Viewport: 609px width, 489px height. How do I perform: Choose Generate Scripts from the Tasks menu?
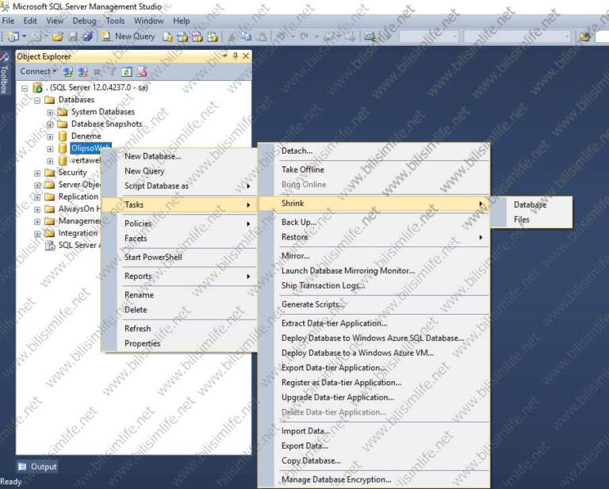coord(312,304)
